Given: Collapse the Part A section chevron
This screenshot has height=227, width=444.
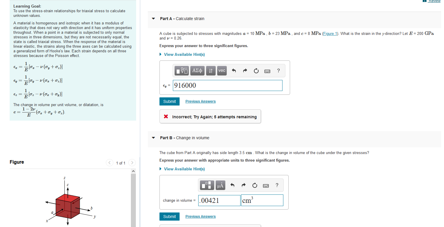Looking at the screenshot, I should tap(153, 19).
